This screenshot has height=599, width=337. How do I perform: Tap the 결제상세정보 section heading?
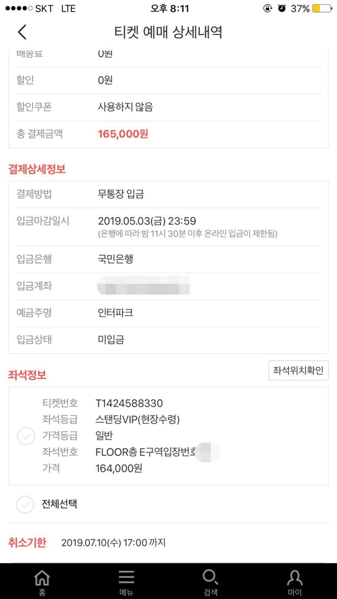[37, 170]
